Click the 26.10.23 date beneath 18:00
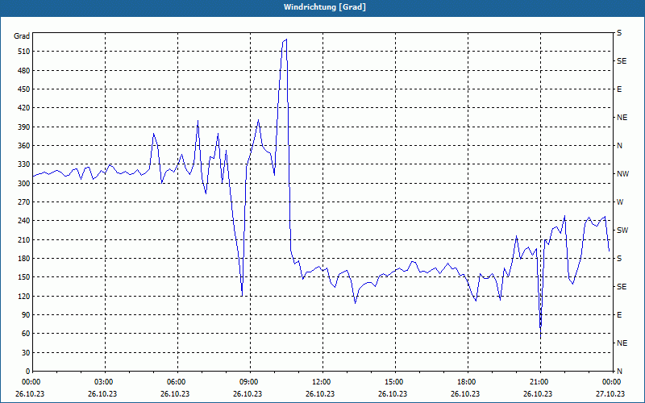Image resolution: width=645 pixels, height=403 pixels. point(465,394)
